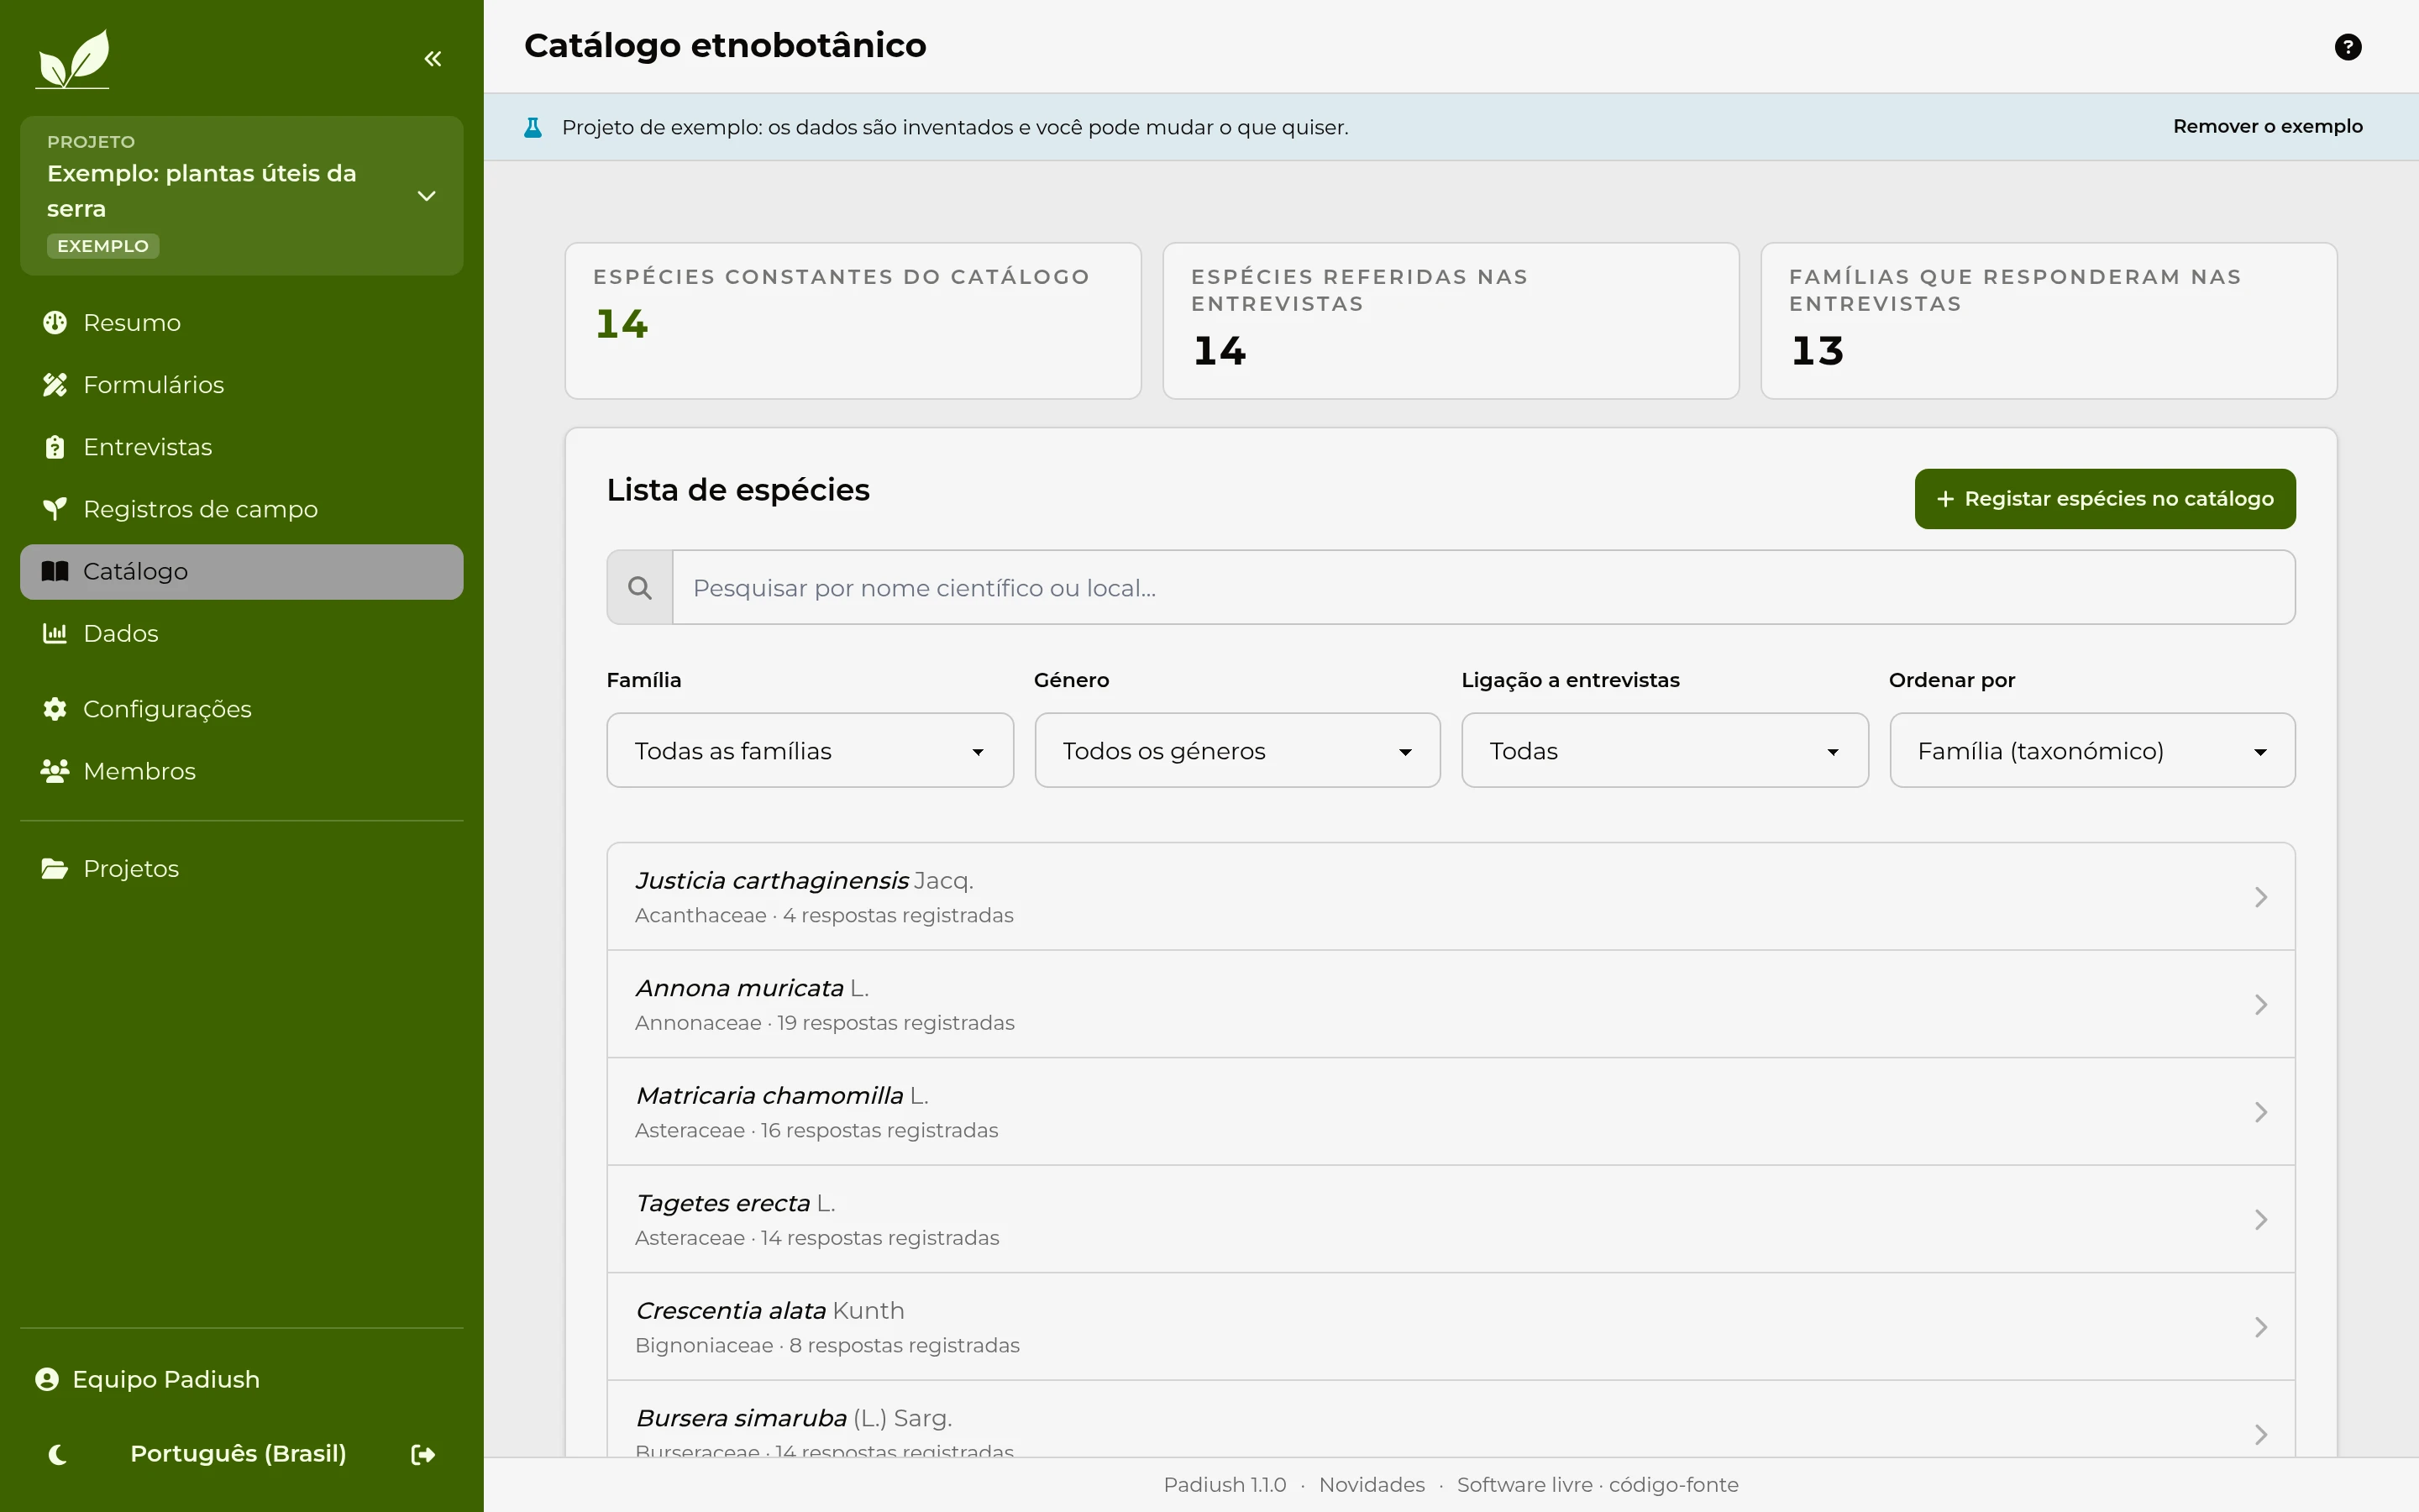Open the Família filter dropdown
The image size is (2419, 1512).
coord(810,751)
